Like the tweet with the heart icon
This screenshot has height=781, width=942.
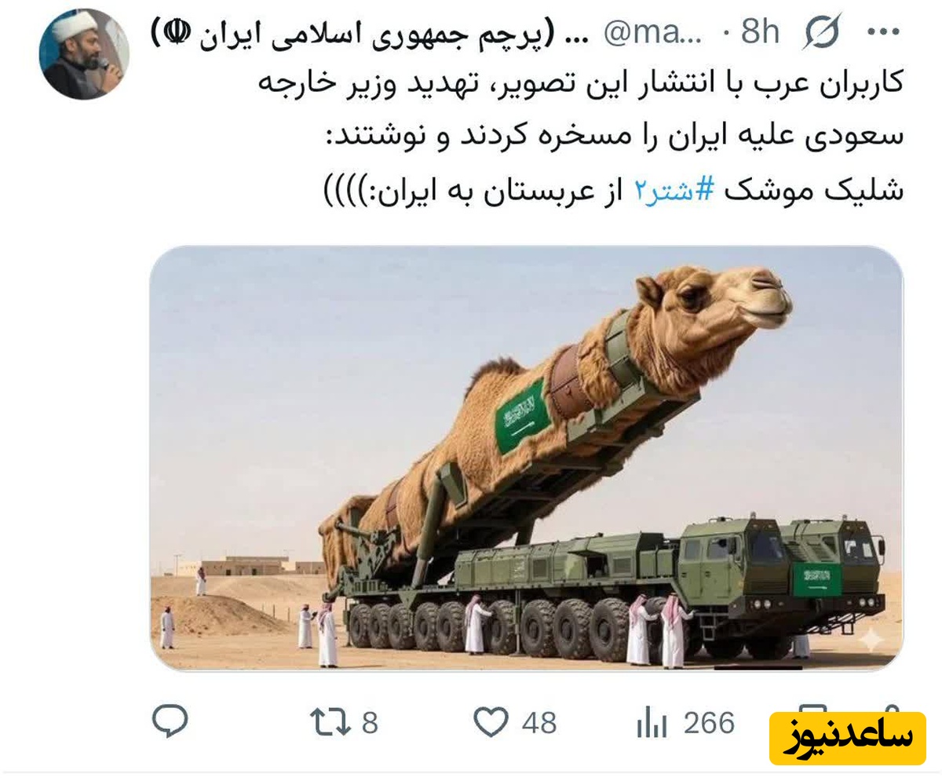(x=491, y=722)
